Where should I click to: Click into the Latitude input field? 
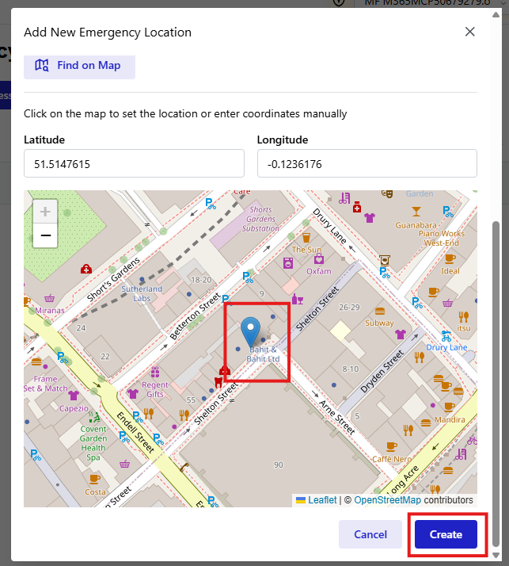point(134,164)
